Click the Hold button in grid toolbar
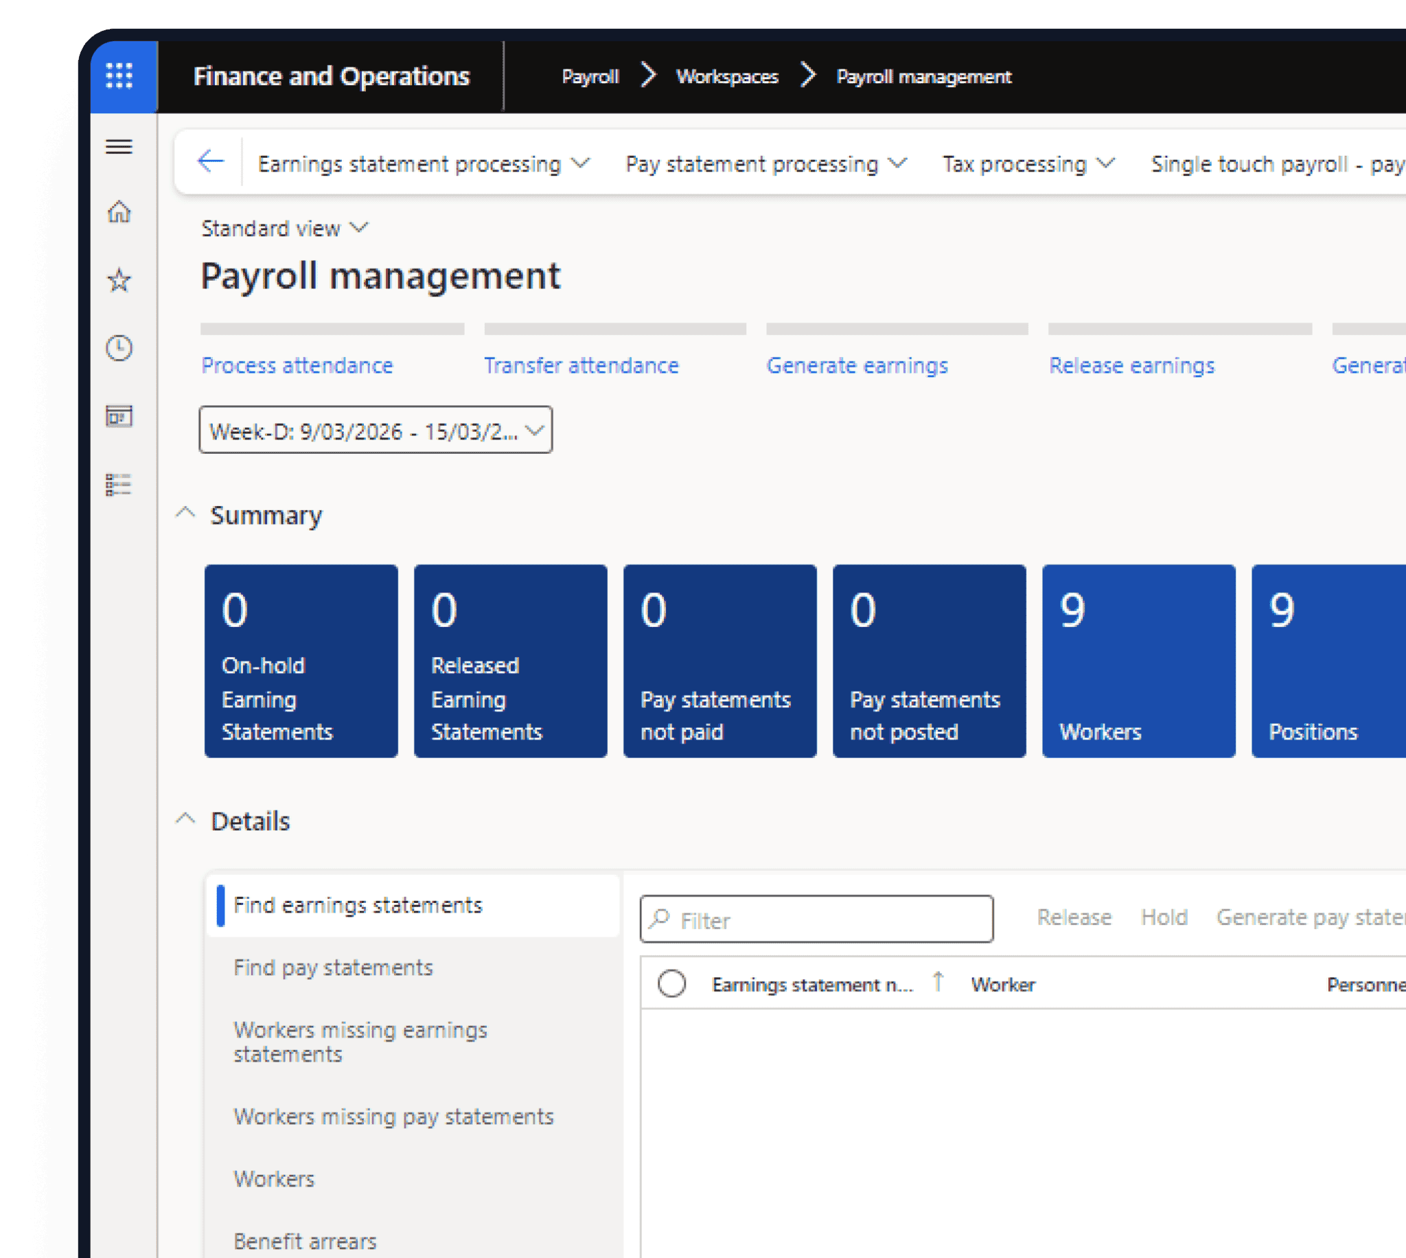This screenshot has height=1258, width=1406. click(1164, 917)
